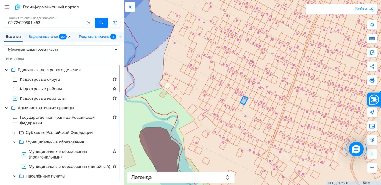This screenshot has height=185, width=381.
Task: Click the layer tree scrollbar
Action: click(x=120, y=79)
